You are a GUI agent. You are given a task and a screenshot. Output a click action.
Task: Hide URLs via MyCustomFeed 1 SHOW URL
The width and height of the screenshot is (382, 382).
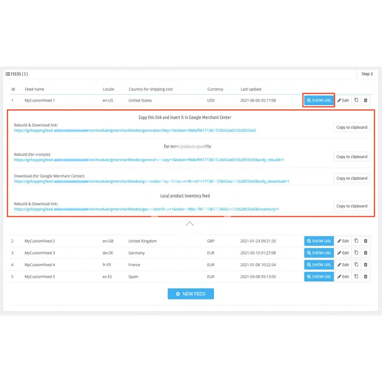319,100
